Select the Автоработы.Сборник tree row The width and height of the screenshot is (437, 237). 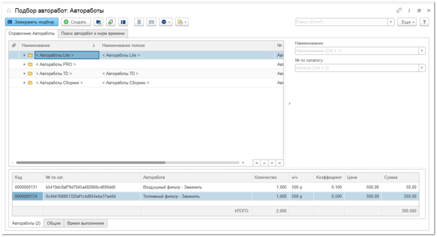tap(146, 83)
